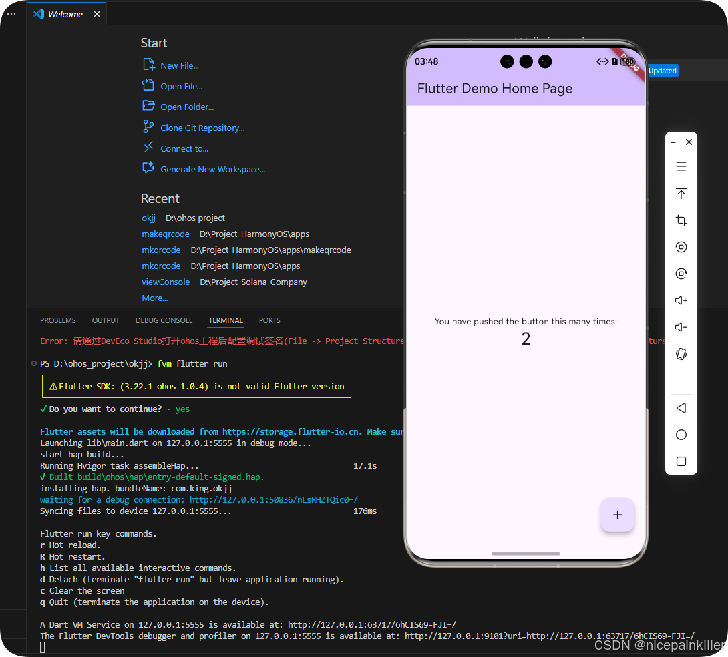
Task: Click the emulator pin-to-top arrow icon
Action: (681, 194)
